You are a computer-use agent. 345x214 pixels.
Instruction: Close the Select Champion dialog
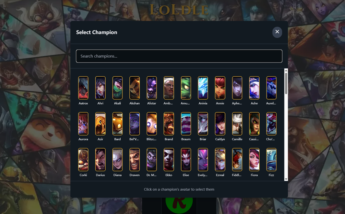coord(277,32)
